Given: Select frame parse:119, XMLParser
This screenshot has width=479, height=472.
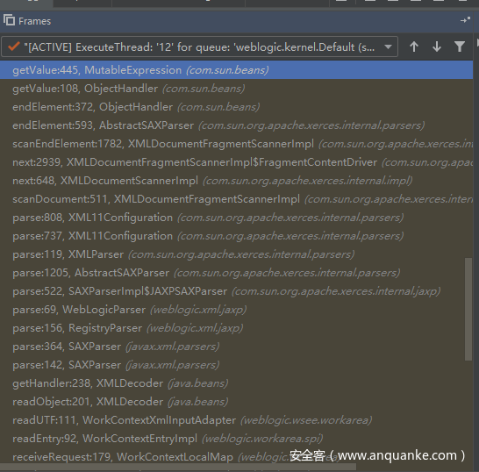Looking at the screenshot, I should (237, 254).
